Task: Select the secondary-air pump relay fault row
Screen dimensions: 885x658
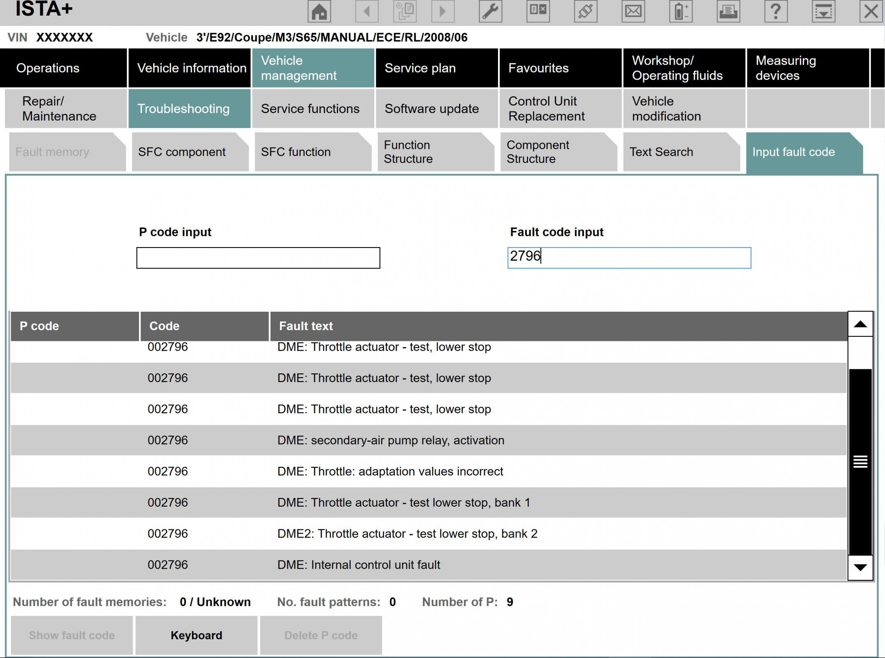Action: (429, 440)
